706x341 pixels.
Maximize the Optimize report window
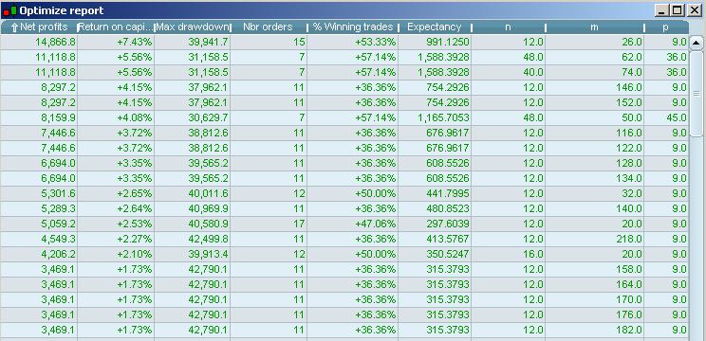(x=677, y=10)
